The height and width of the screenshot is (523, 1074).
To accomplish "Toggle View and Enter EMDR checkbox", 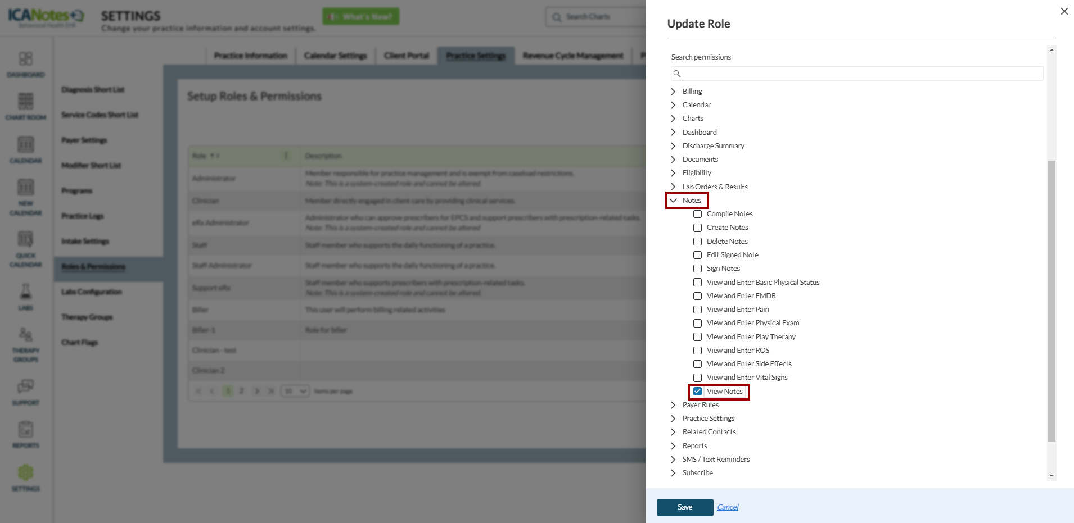I will tap(697, 296).
